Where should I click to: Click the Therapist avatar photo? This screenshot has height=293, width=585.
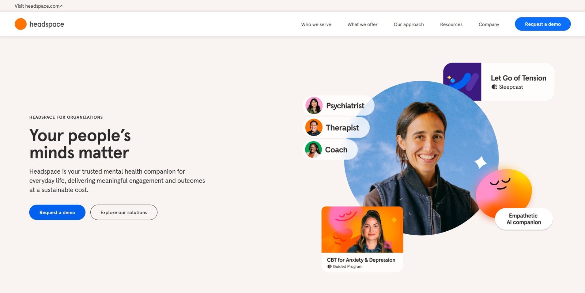pyautogui.click(x=314, y=128)
